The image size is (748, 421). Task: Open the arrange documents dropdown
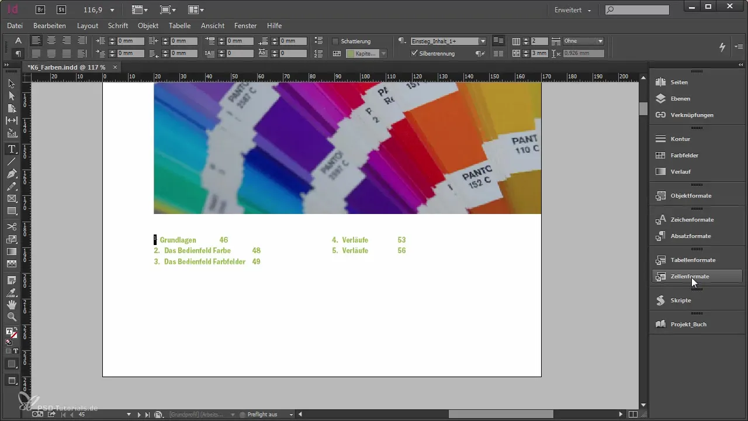tap(196, 10)
